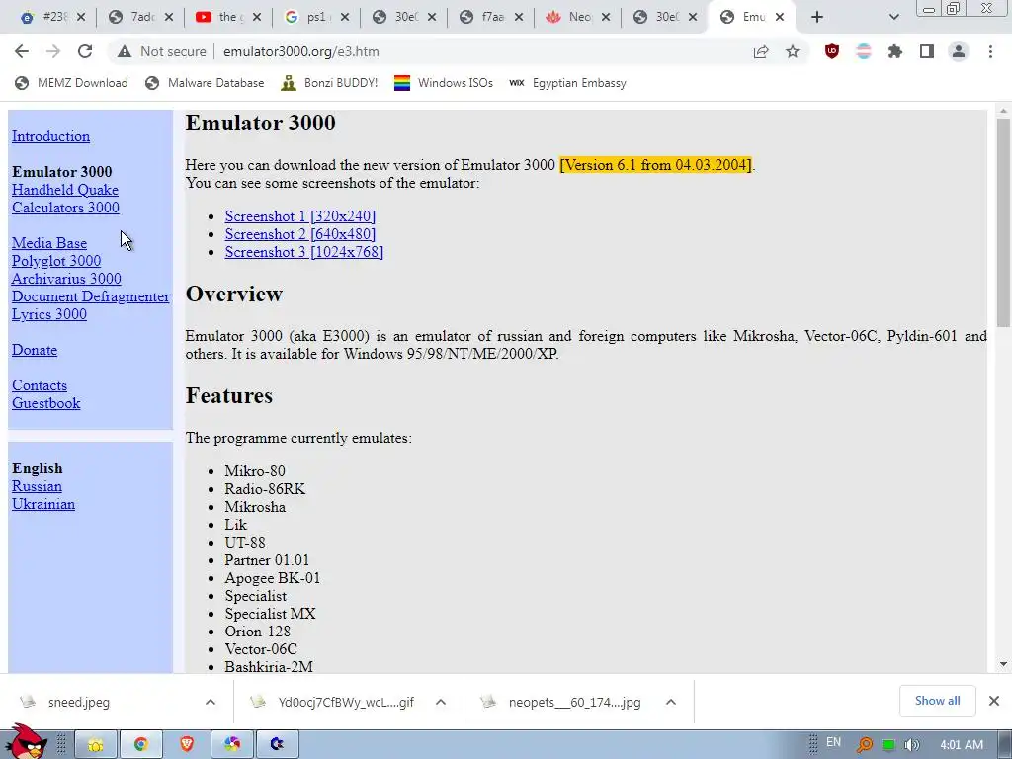Reload the current page
The width and height of the screenshot is (1012, 759).
coord(85,51)
